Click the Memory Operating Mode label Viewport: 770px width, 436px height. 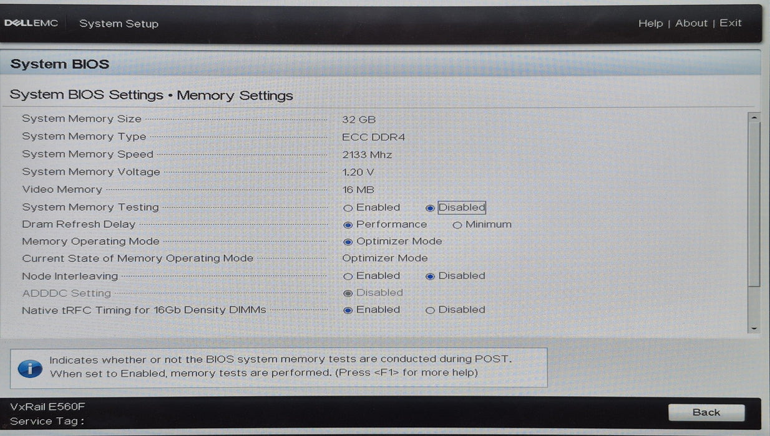[x=90, y=241]
